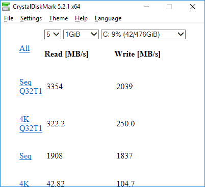This screenshot has width=205, height=187.
Task: Minimize the CrystalDiskMark window
Action: (x=146, y=7)
